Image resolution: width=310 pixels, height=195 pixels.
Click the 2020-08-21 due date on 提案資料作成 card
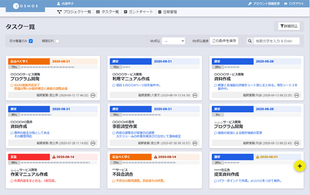tap(269, 157)
